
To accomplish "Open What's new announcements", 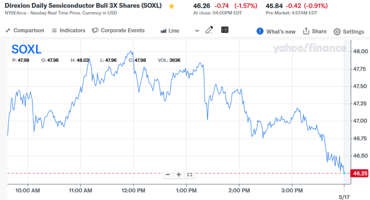I will (276, 31).
